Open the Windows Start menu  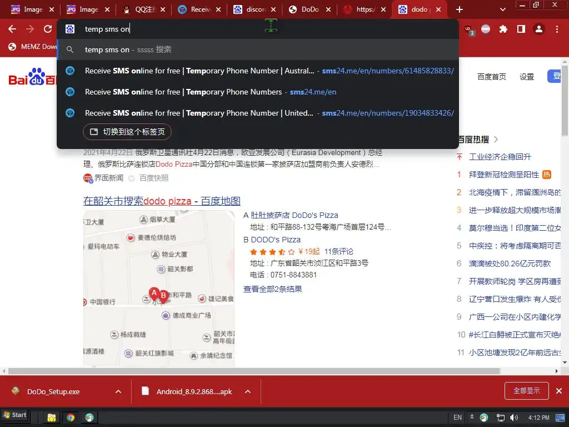[14, 415]
